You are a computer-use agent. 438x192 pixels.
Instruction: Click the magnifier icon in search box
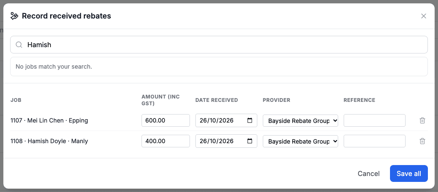pos(19,45)
